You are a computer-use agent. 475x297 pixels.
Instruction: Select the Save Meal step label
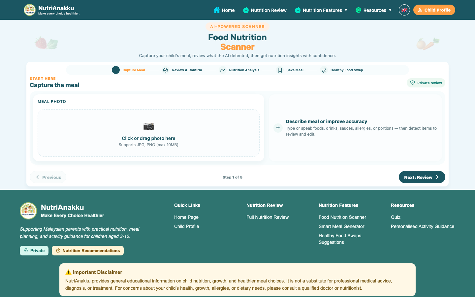click(295, 70)
